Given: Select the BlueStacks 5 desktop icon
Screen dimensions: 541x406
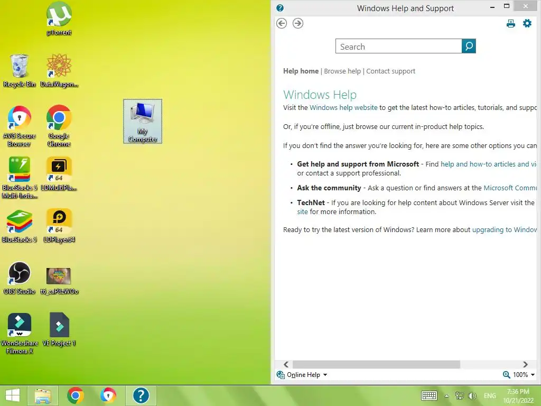Looking at the screenshot, I should [x=20, y=226].
